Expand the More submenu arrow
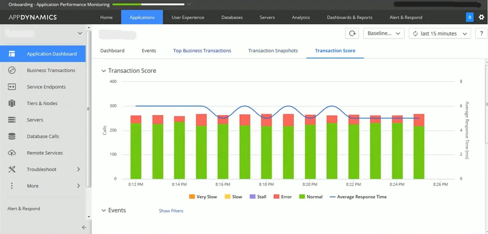The image size is (488, 234). [78, 186]
